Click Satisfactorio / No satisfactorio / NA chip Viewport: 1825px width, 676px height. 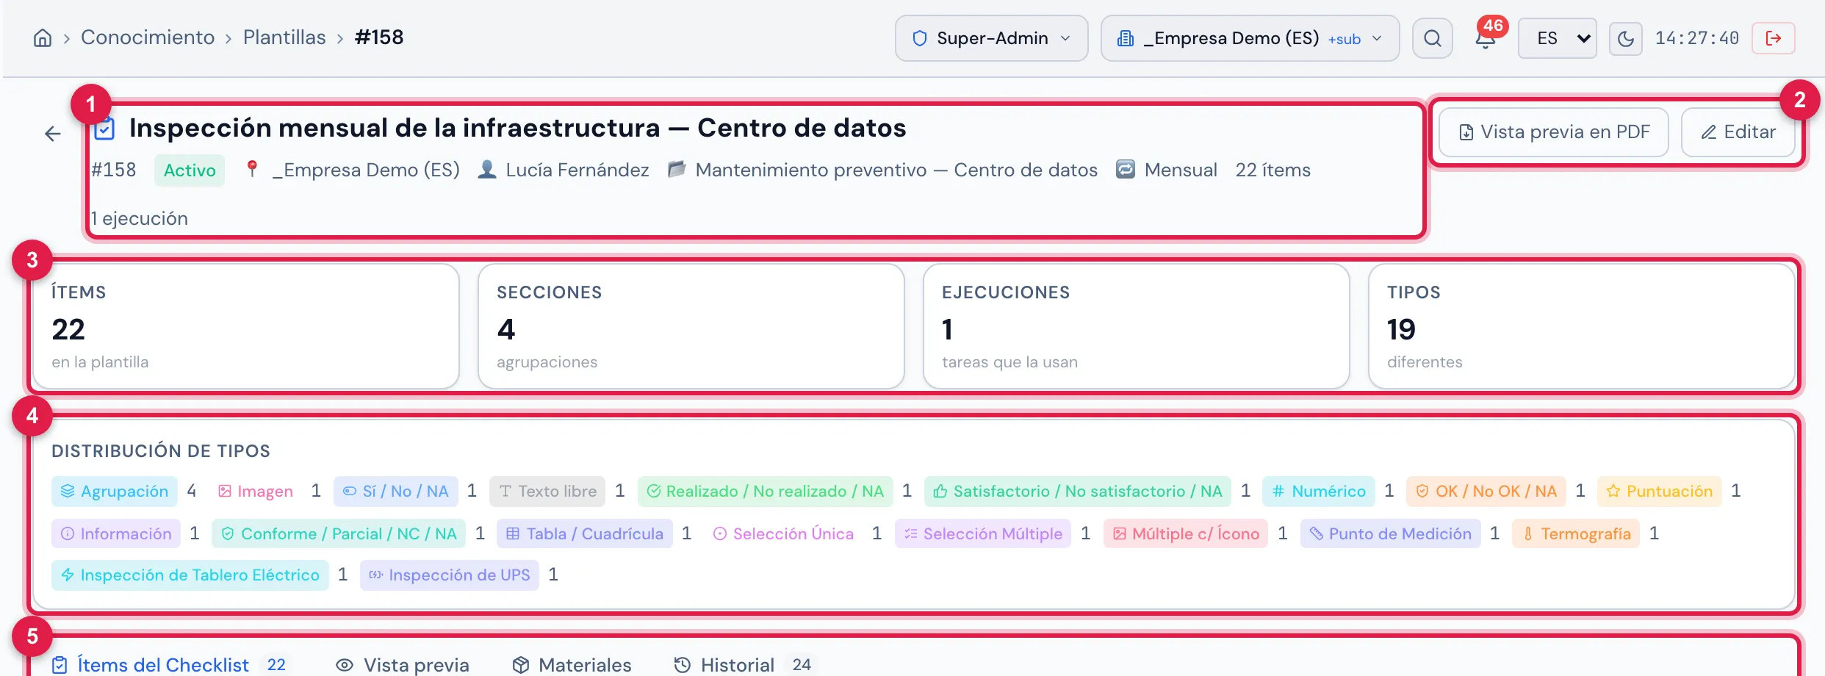1078,492
